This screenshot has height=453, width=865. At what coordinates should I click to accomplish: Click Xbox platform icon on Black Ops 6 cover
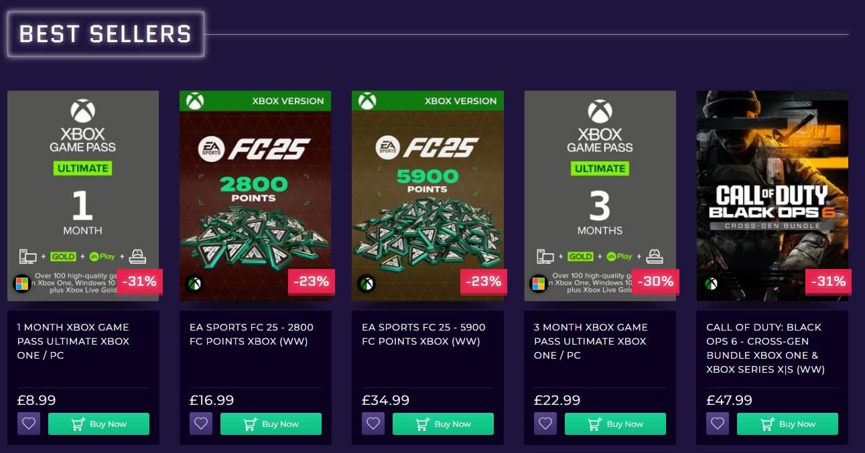[x=711, y=284]
